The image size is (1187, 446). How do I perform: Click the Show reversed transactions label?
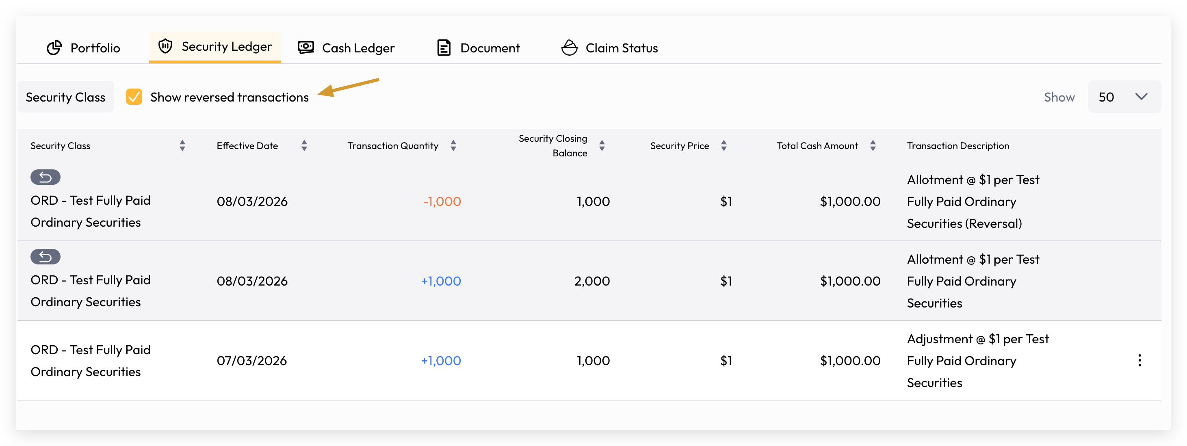230,97
